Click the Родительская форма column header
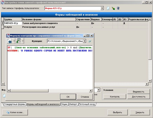 coord(138,19)
